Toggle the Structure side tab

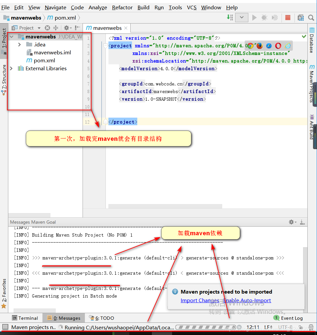click(x=4, y=80)
